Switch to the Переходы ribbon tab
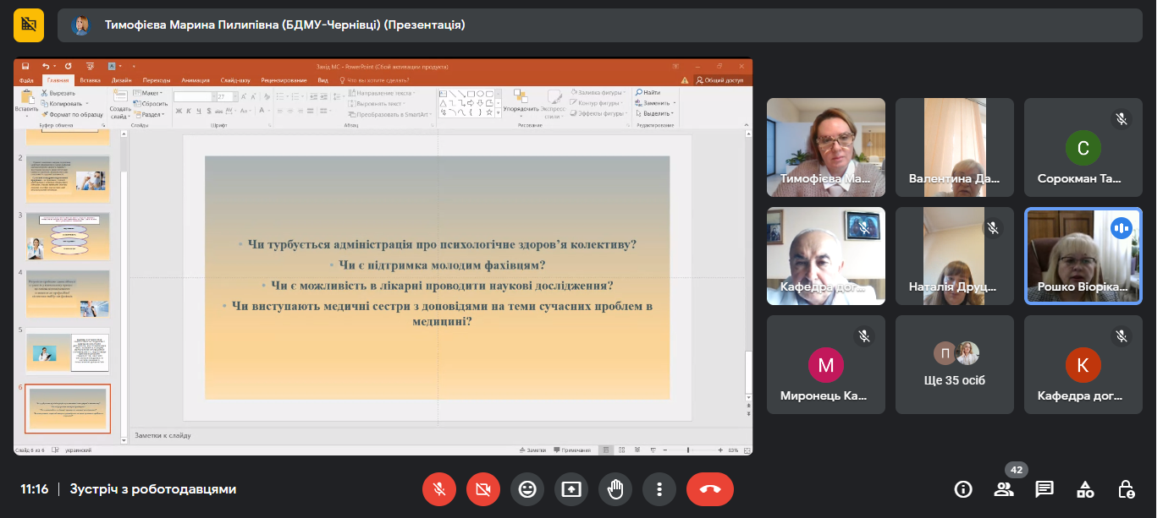Image resolution: width=1163 pixels, height=518 pixels. pos(156,80)
